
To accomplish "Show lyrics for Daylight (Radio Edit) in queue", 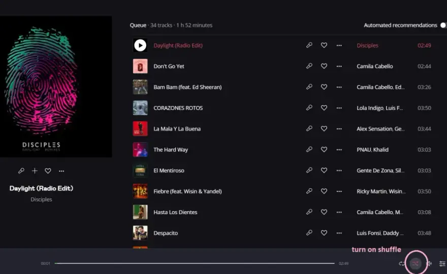I will 309,45.
